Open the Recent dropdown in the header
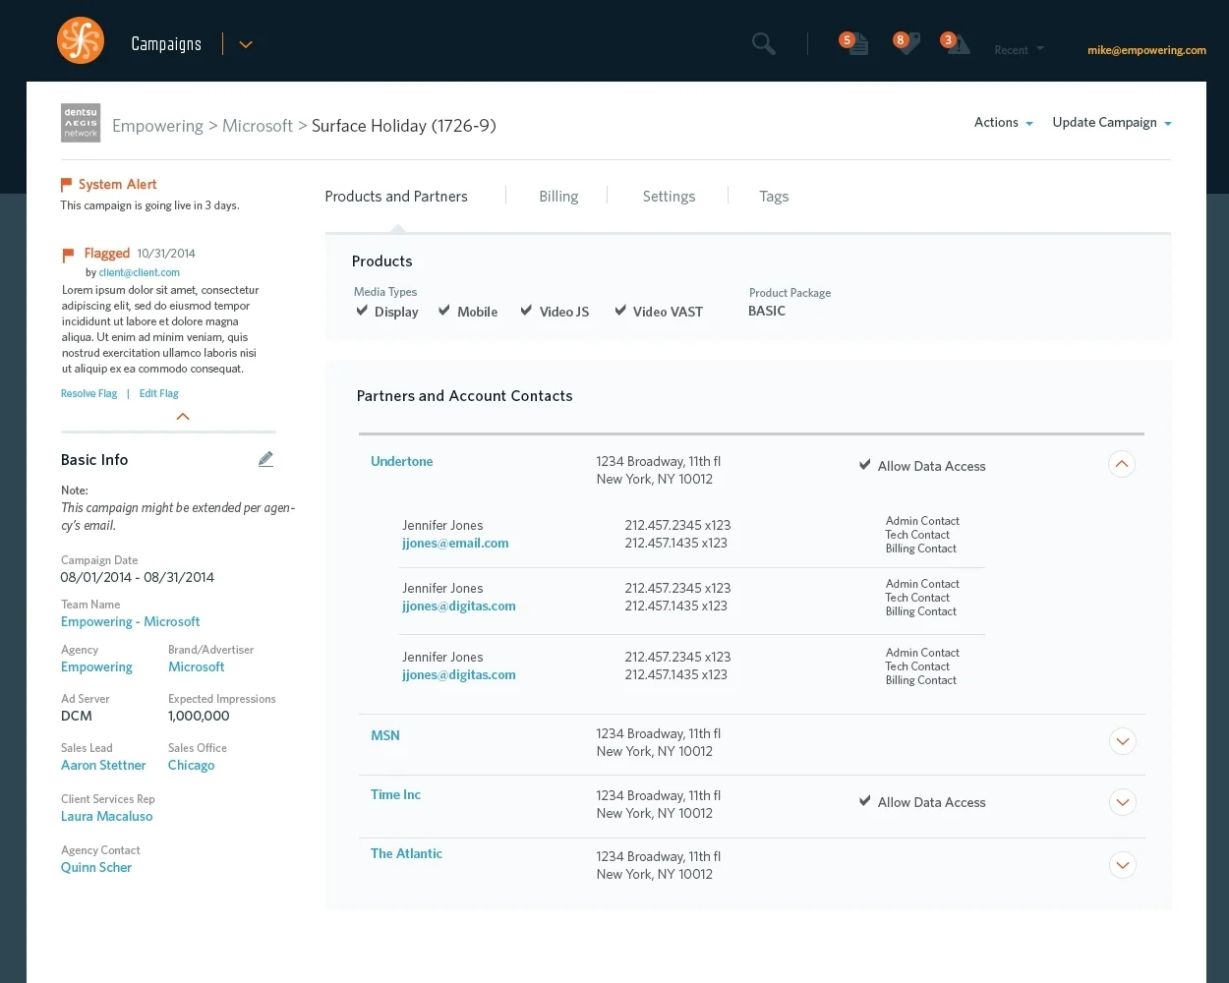 click(x=1017, y=49)
